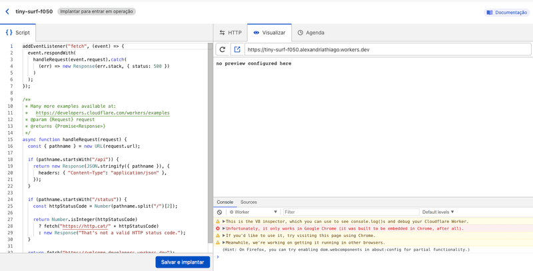Image resolution: width=533 pixels, height=271 pixels.
Task: Open the developers.cloudflare.com examples link in code
Action: [103, 113]
